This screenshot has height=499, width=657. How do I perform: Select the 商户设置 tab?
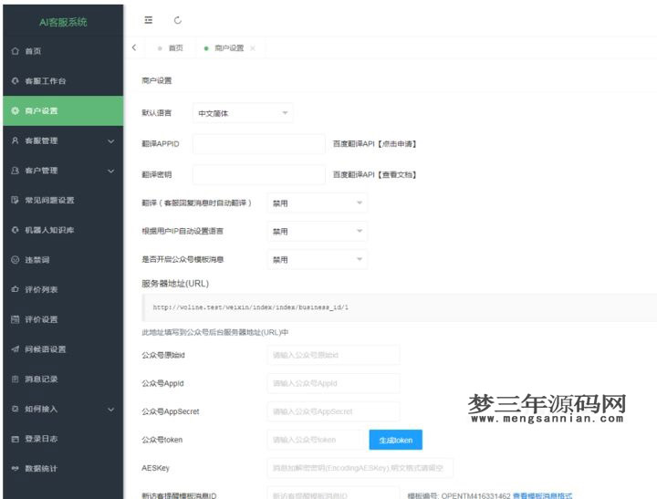tap(229, 48)
